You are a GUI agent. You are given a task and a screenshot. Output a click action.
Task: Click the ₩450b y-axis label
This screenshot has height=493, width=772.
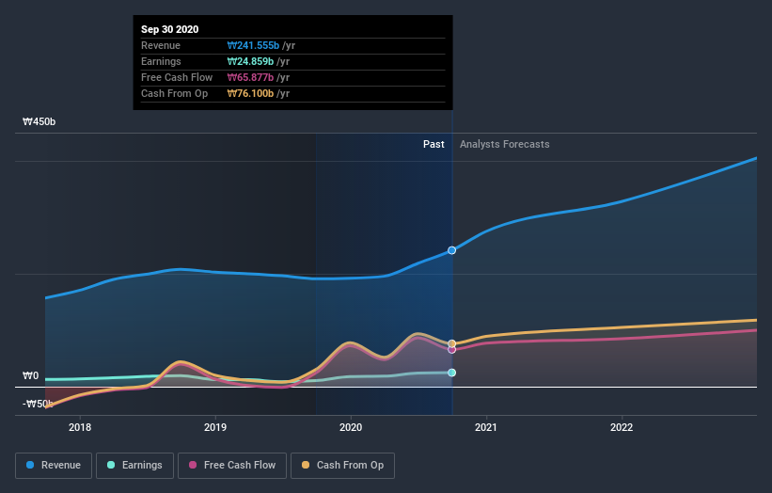click(39, 121)
